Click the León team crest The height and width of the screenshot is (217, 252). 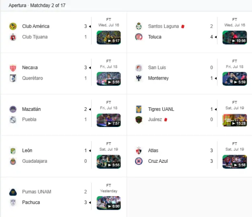pyautogui.click(x=13, y=151)
